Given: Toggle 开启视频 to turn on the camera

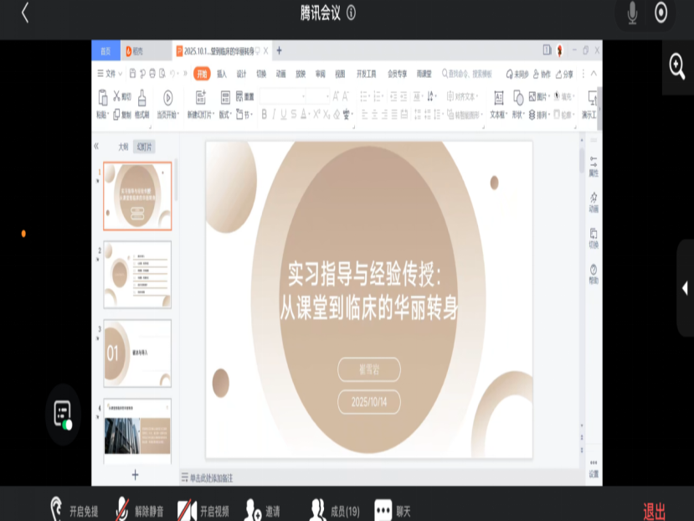Looking at the screenshot, I should coord(187,509).
